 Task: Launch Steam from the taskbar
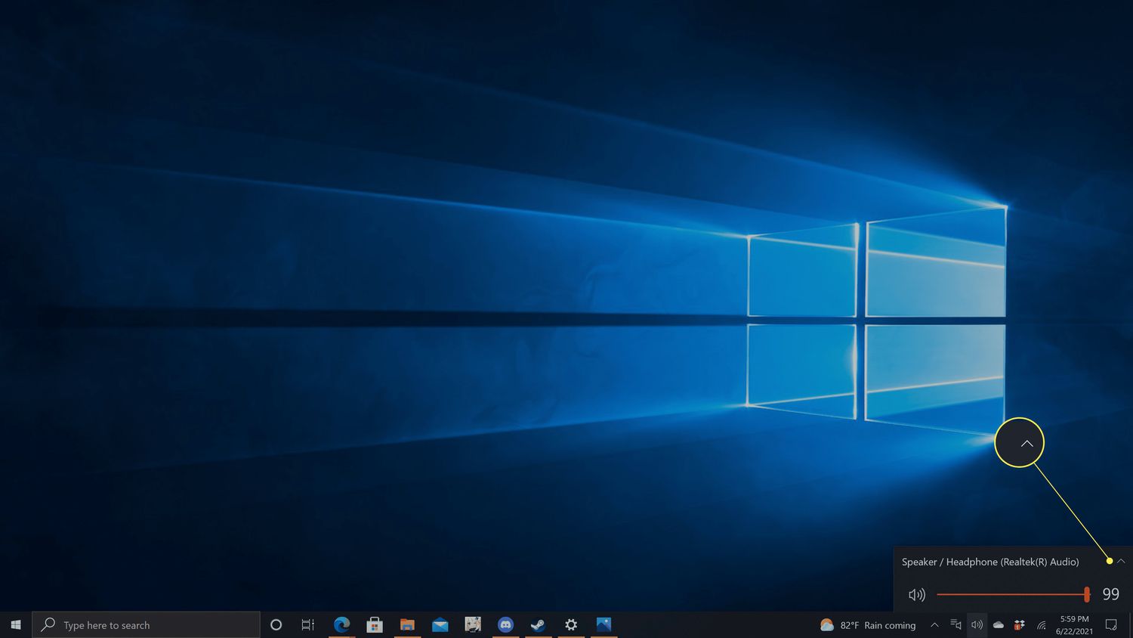coord(538,624)
